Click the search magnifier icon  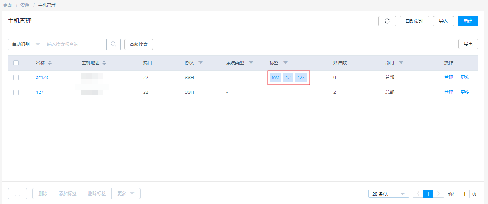(113, 44)
